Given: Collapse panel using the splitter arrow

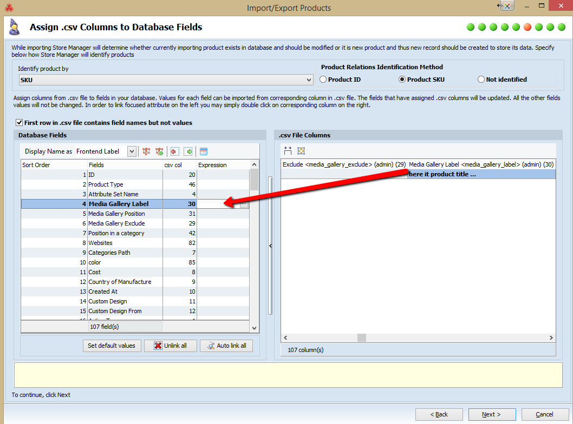Looking at the screenshot, I should click(270, 246).
